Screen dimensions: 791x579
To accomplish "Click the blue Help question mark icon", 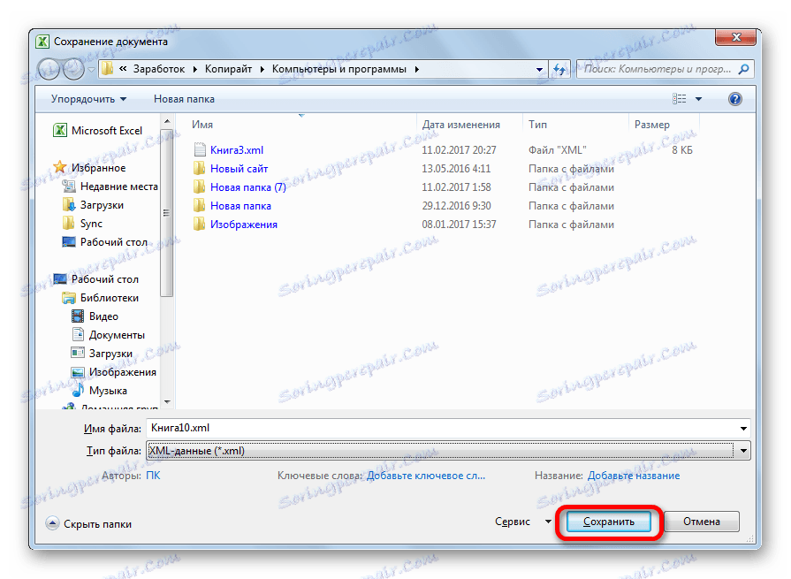I will (735, 99).
